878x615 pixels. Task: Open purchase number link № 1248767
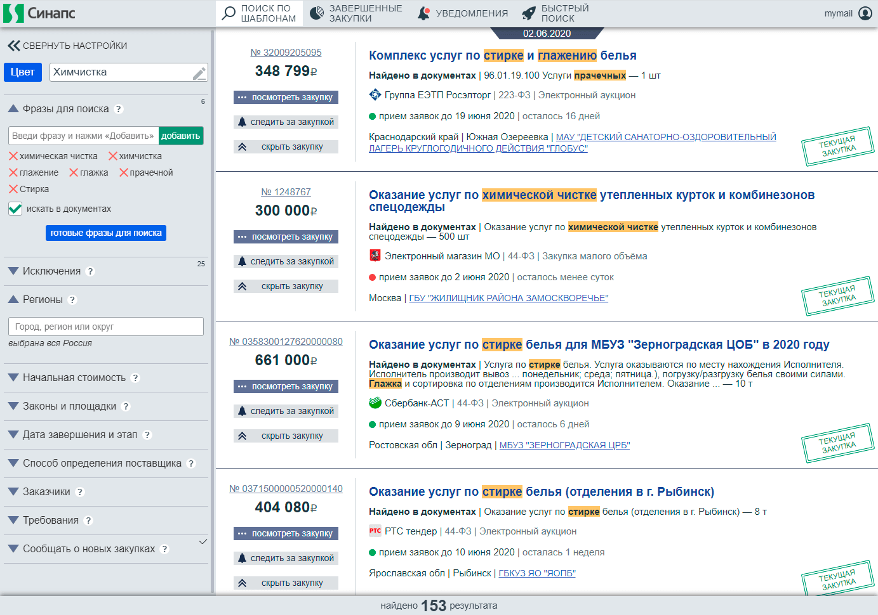coord(286,192)
